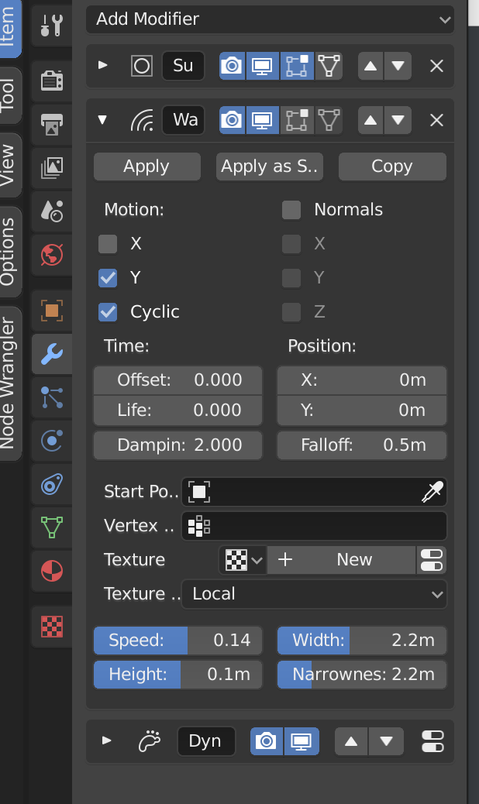Screen dimensions: 479x804
Task: Click the Speed value slider
Action: (177, 640)
